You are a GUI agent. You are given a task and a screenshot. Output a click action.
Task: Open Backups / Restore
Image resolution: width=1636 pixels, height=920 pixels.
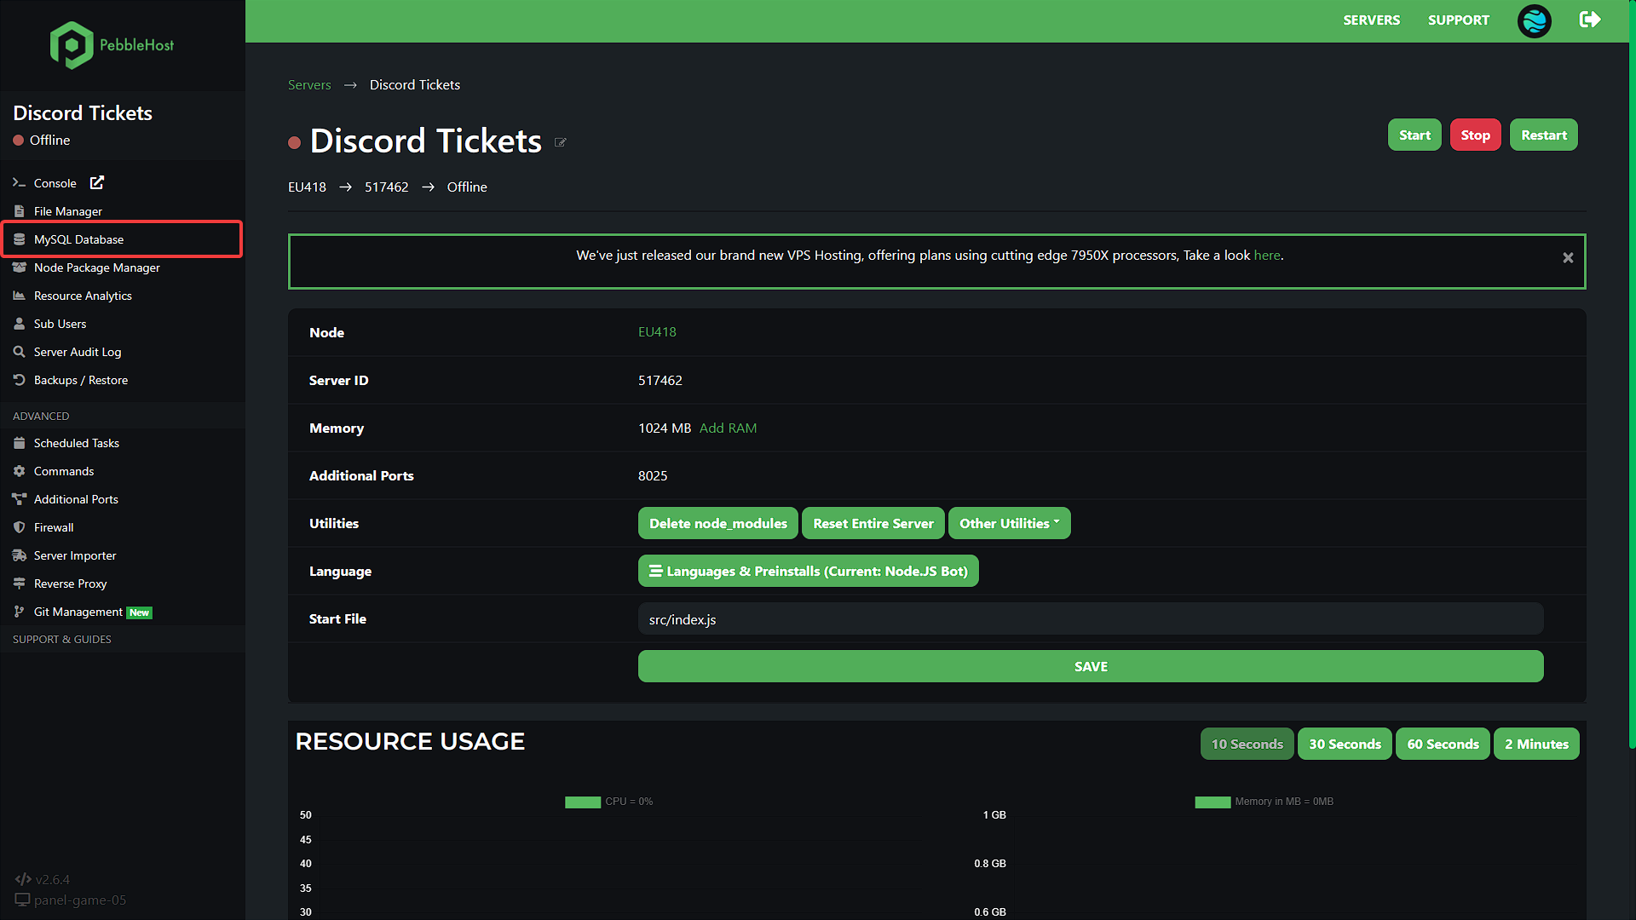click(x=80, y=380)
